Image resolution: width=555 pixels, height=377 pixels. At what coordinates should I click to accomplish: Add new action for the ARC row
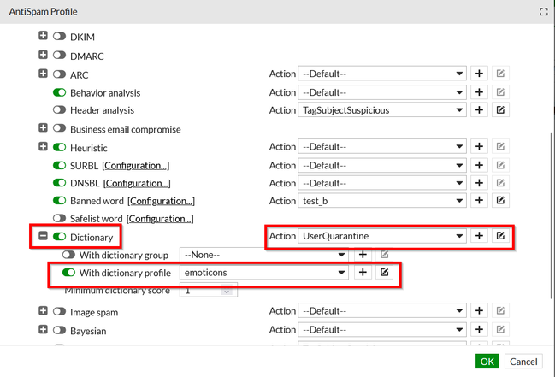[480, 74]
